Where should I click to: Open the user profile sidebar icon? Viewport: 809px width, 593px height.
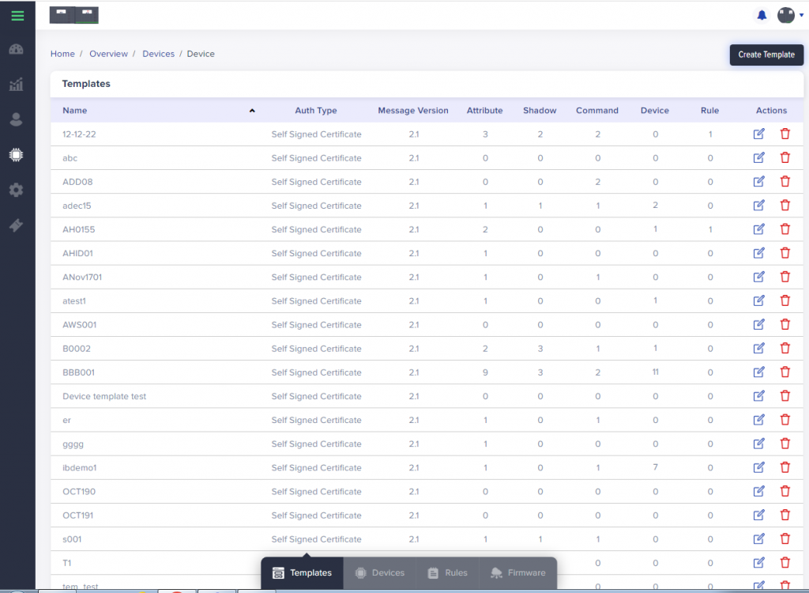[17, 119]
